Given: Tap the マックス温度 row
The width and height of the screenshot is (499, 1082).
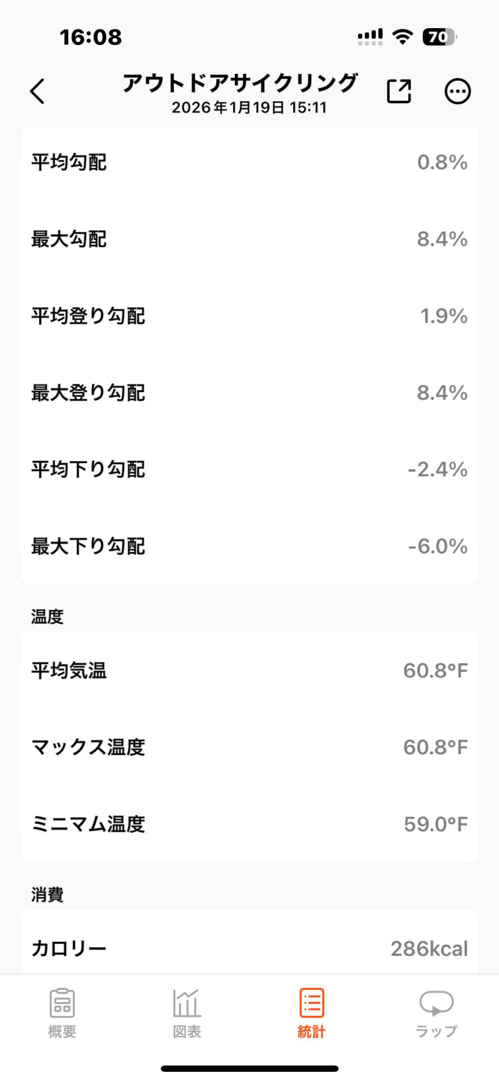Looking at the screenshot, I should point(249,747).
